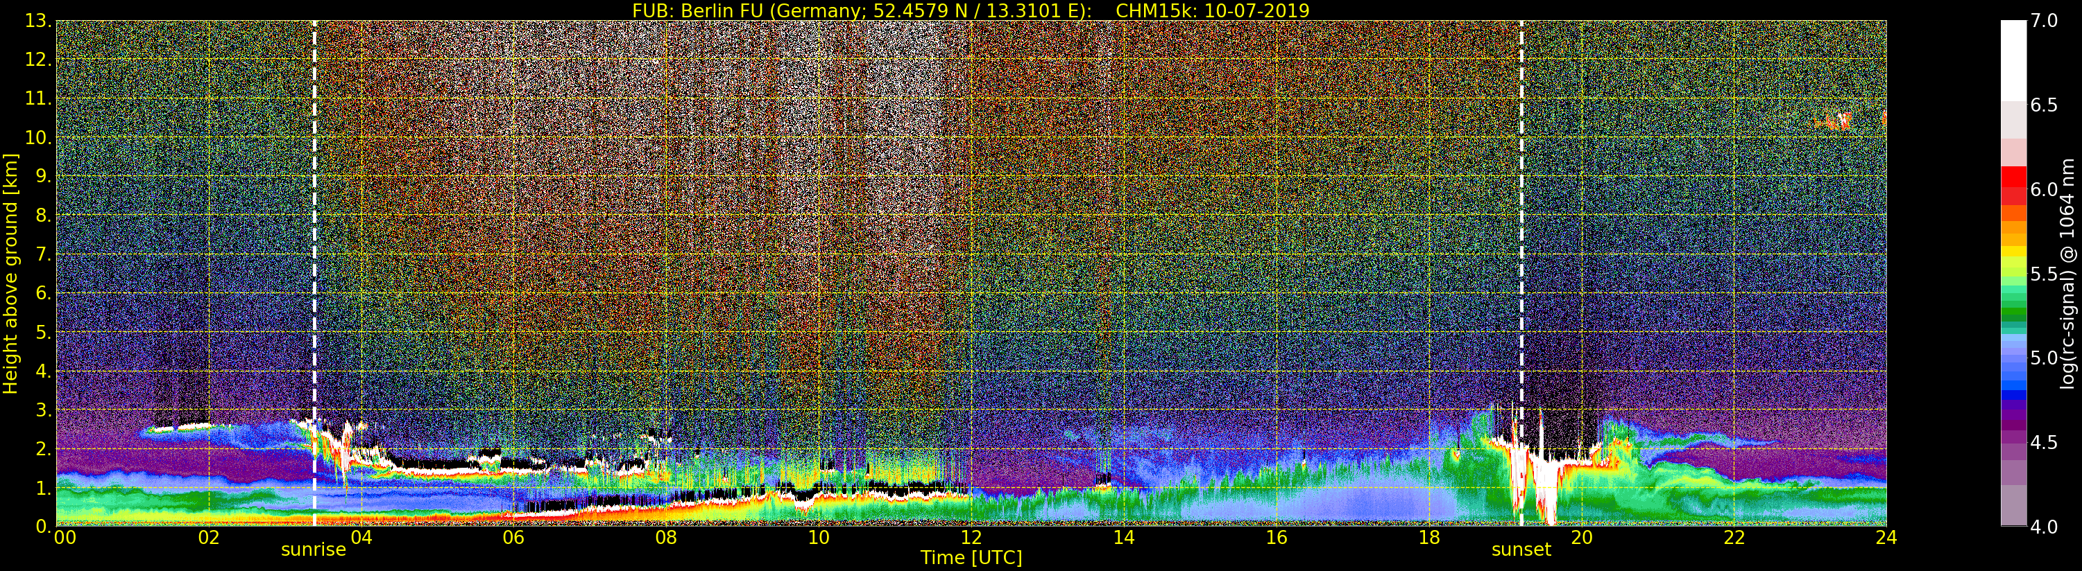Click the 12 hour tick on time axis
Screen dimensions: 2082x571
click(x=971, y=538)
